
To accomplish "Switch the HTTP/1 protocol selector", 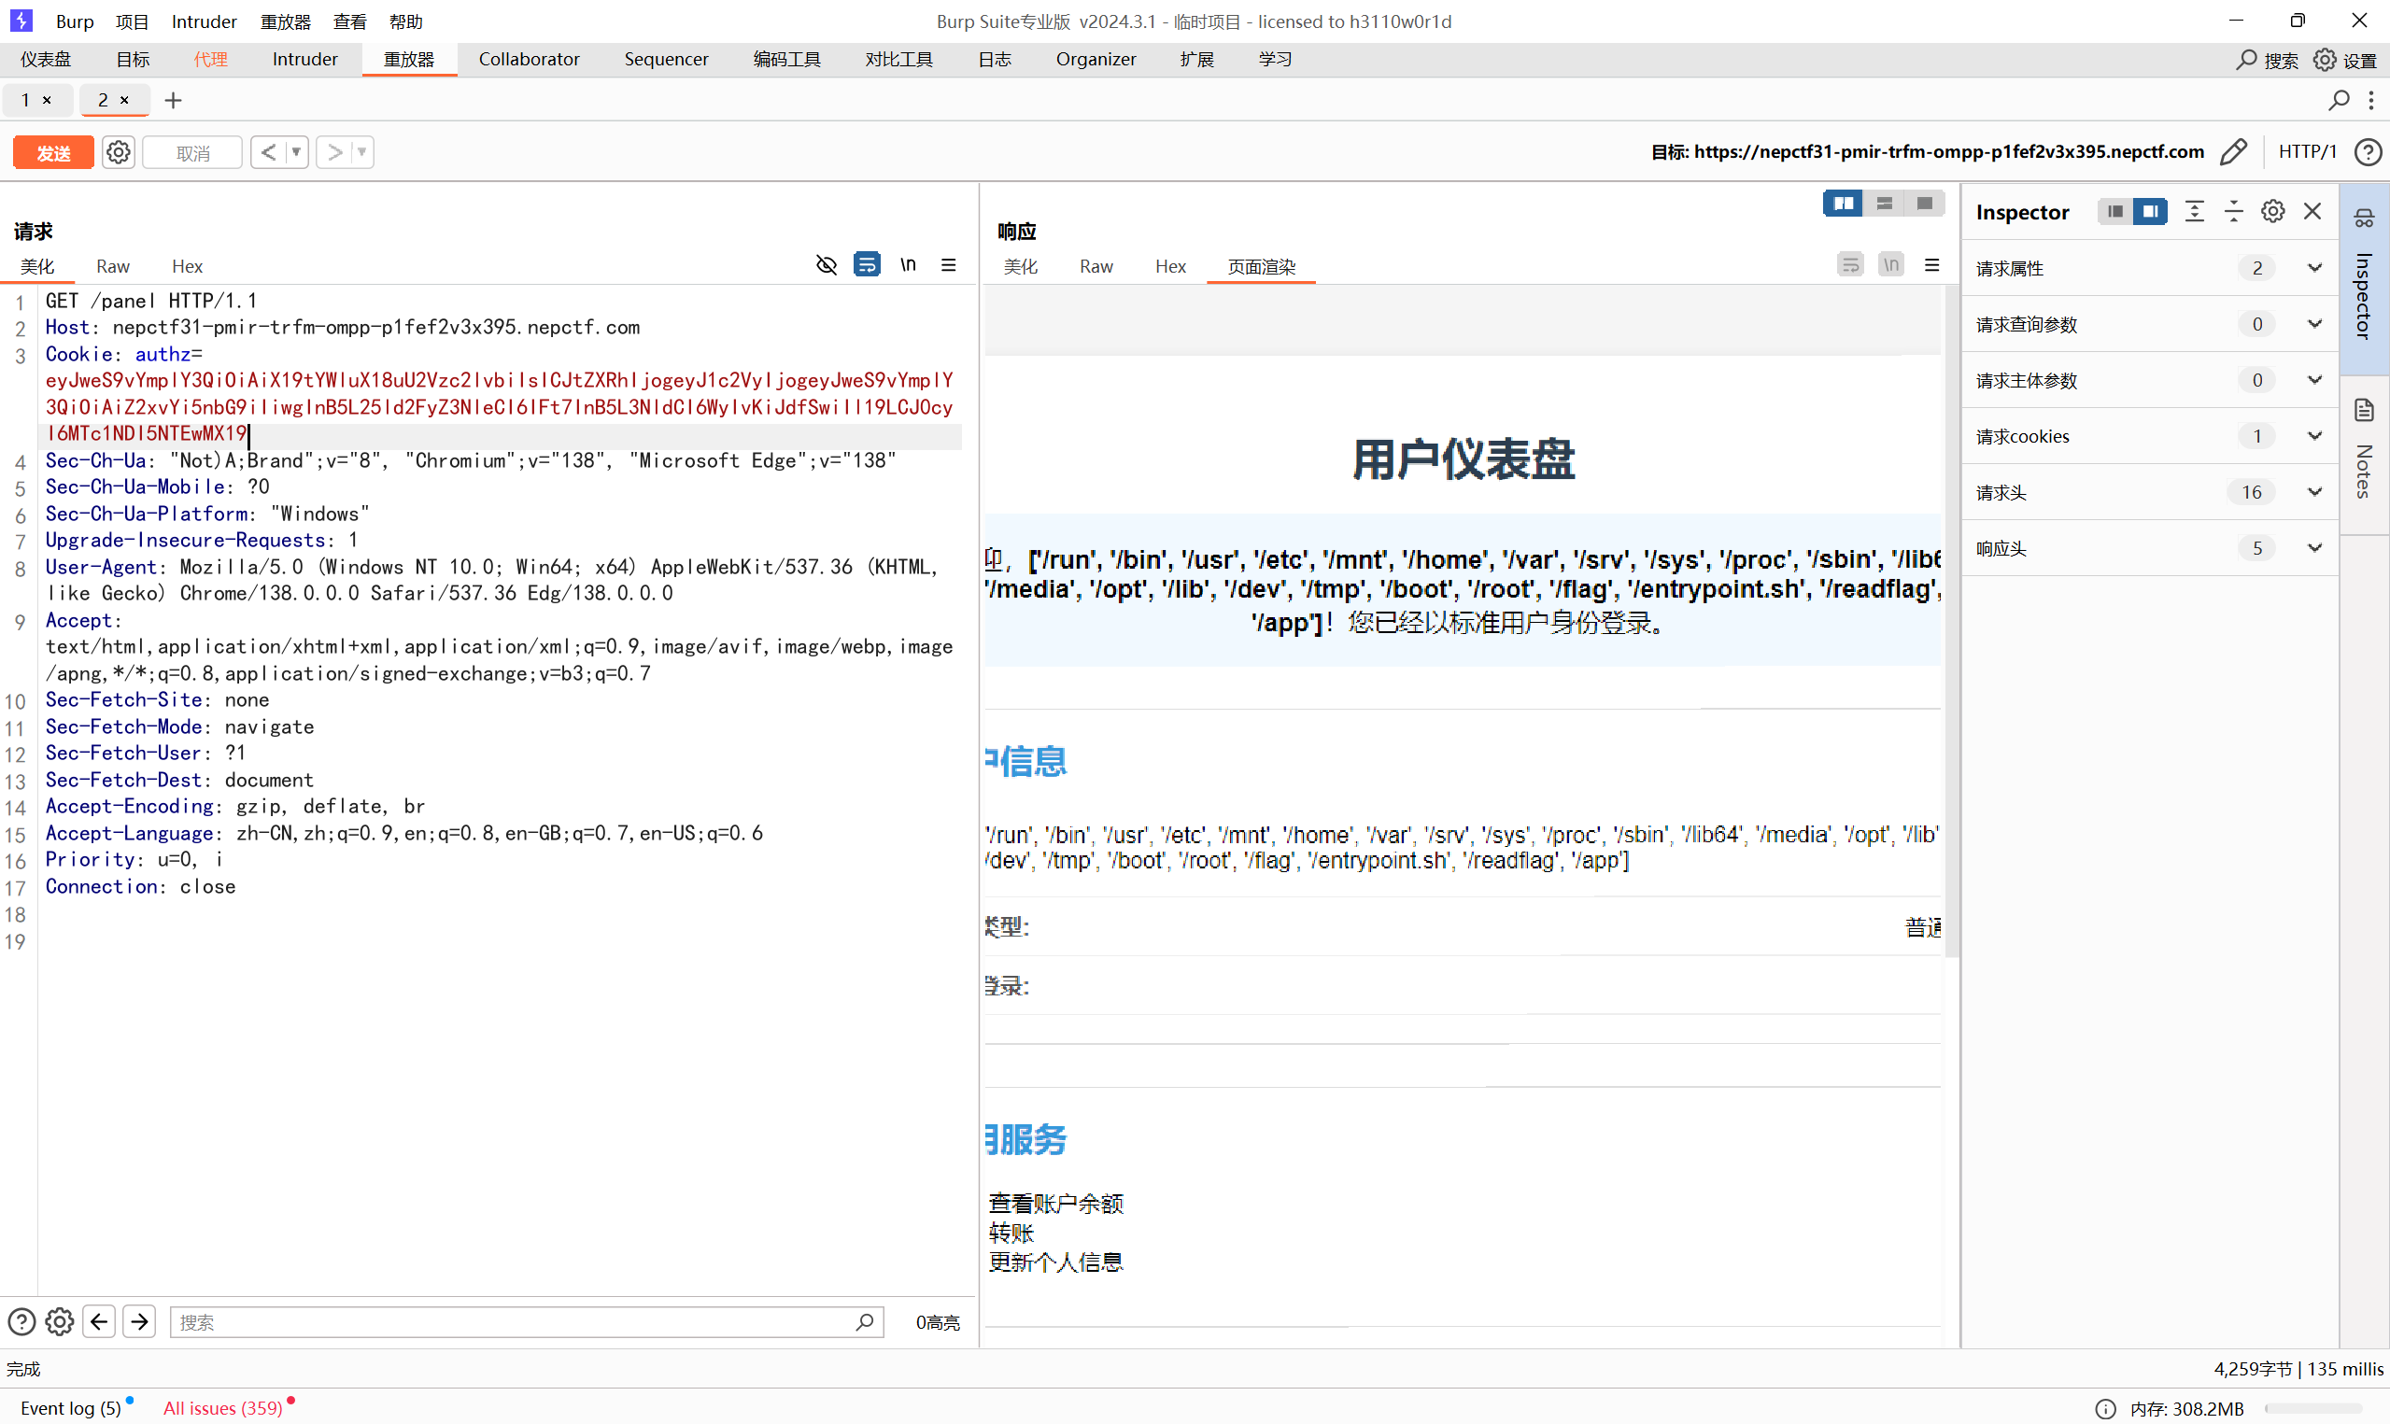I will [2307, 151].
